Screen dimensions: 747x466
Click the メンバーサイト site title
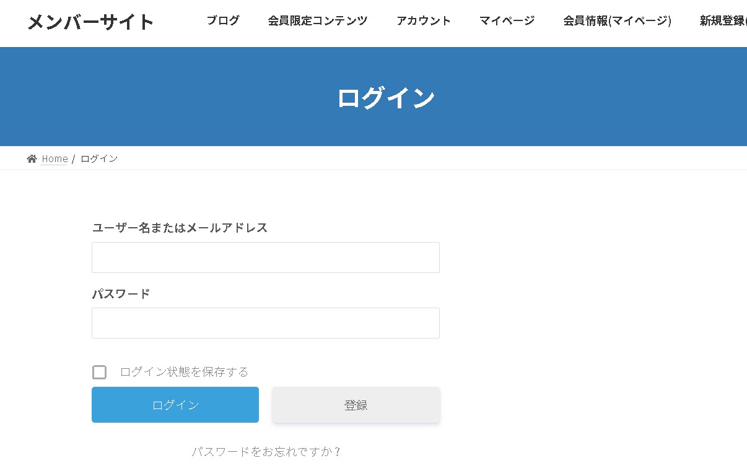tap(90, 21)
